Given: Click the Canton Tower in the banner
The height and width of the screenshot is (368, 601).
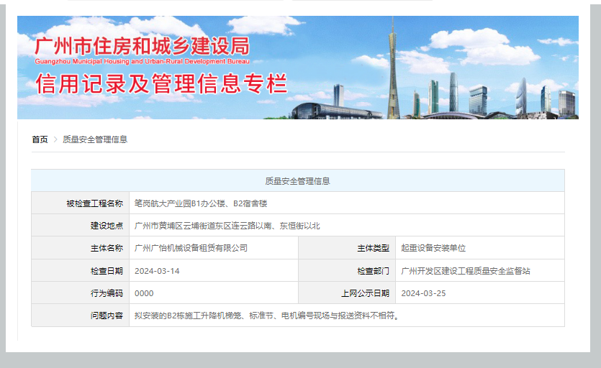Looking at the screenshot, I should coord(392,68).
